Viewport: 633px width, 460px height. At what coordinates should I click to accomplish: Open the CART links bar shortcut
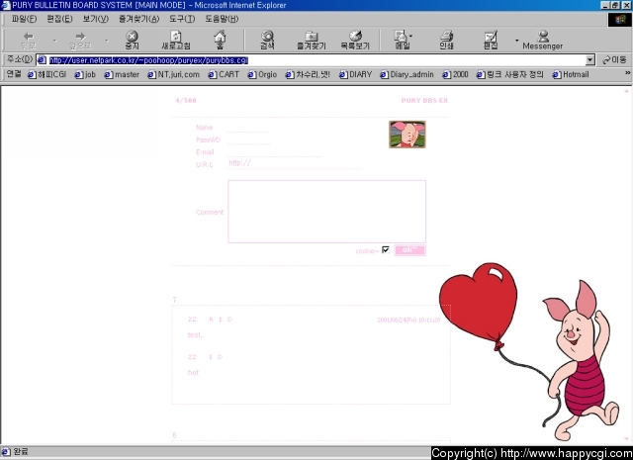pos(224,74)
